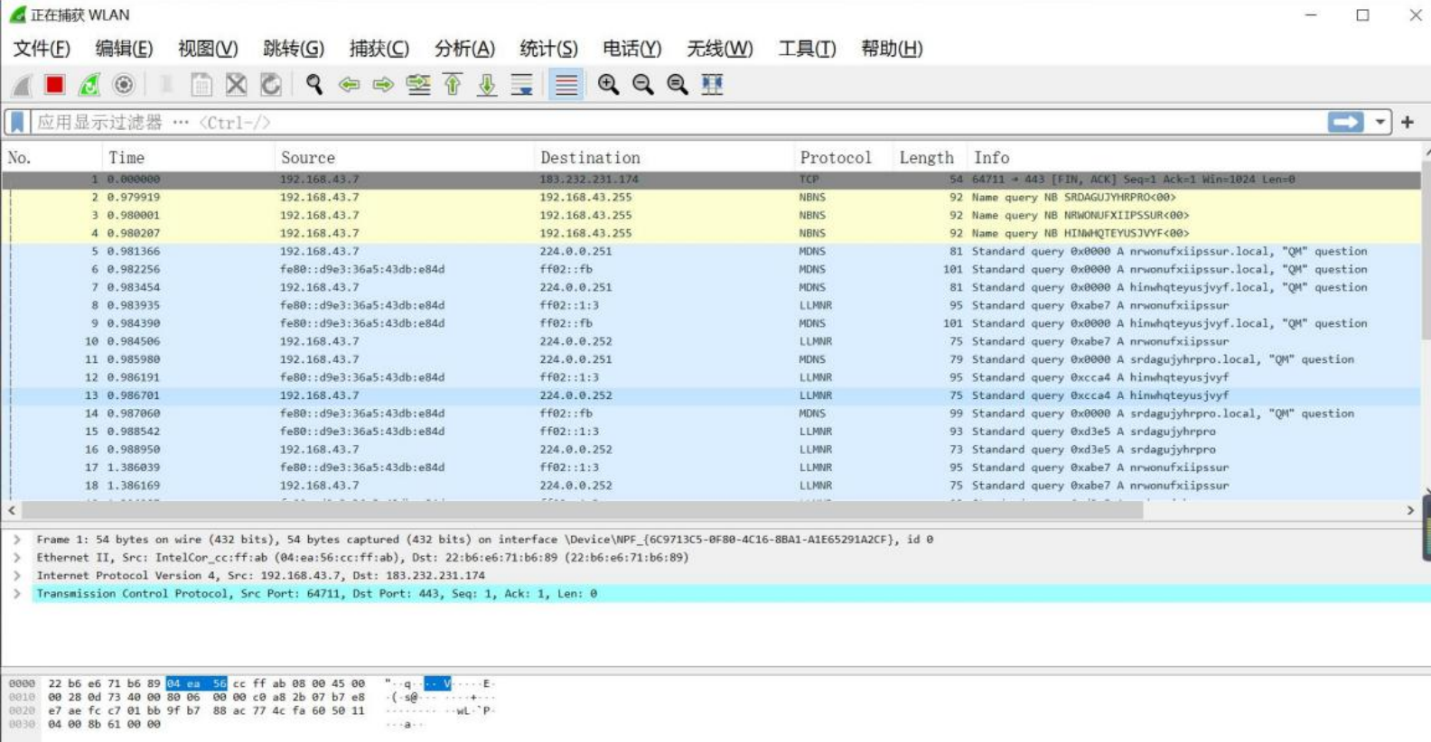The height and width of the screenshot is (742, 1431).
Task: Open capture options gear icon
Action: click(x=124, y=85)
